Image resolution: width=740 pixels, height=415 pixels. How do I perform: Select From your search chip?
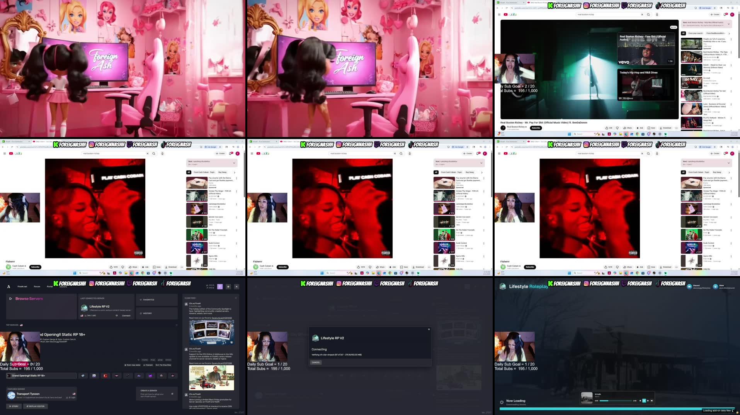point(695,33)
